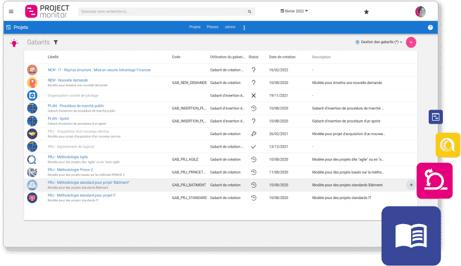Click status question mark of NEW - IT row
The width and height of the screenshot is (461, 266).
pos(253,70)
